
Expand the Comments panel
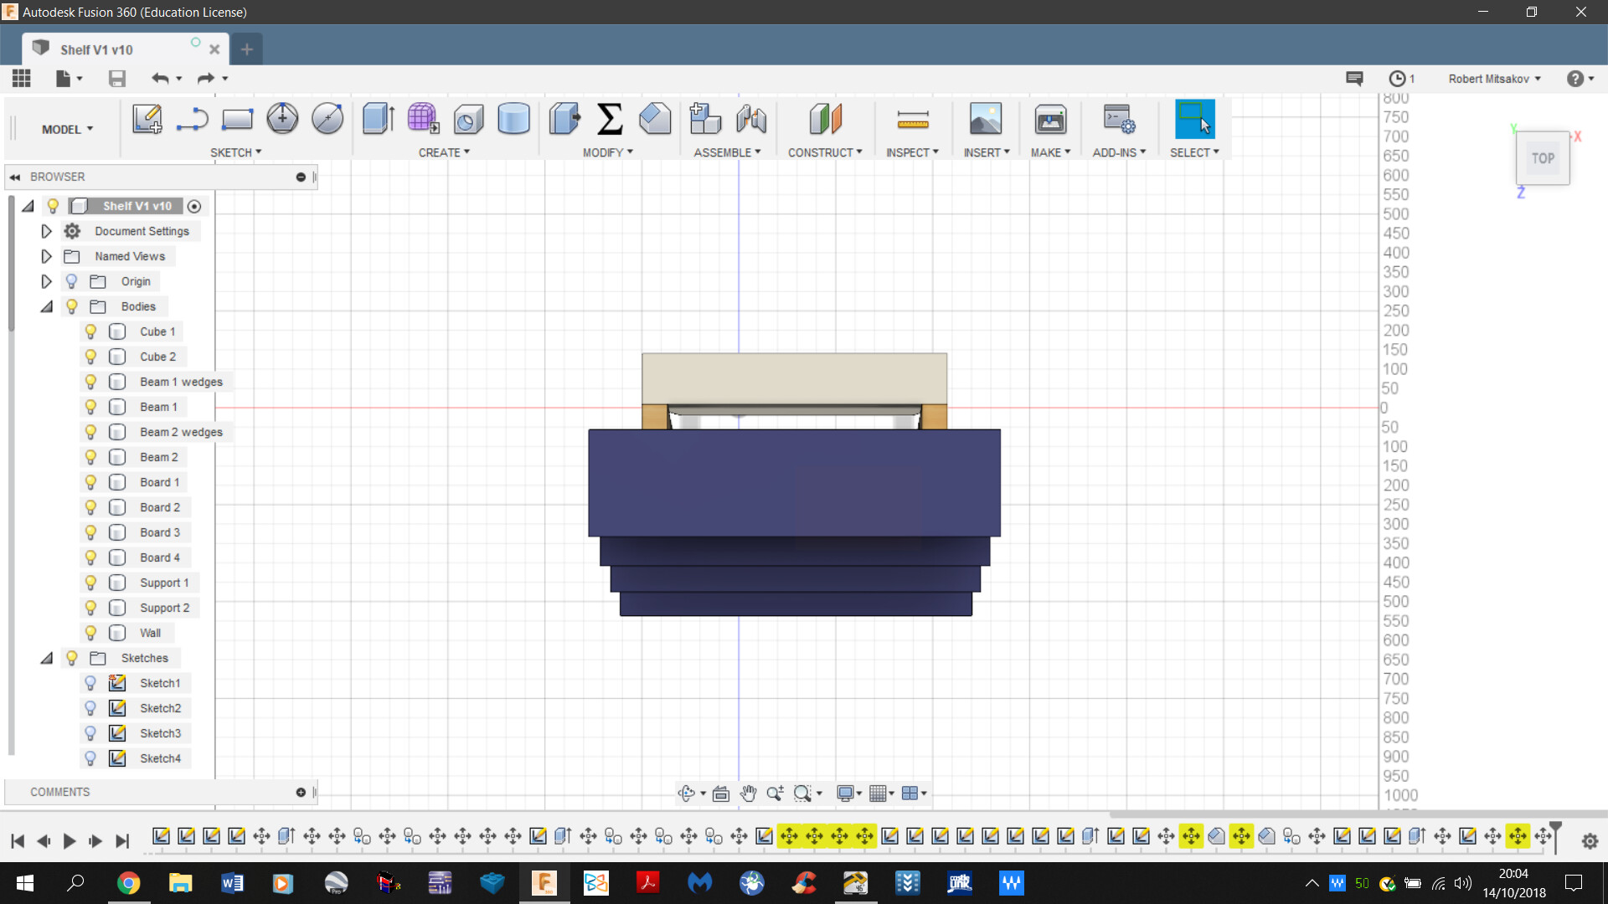pos(301,792)
